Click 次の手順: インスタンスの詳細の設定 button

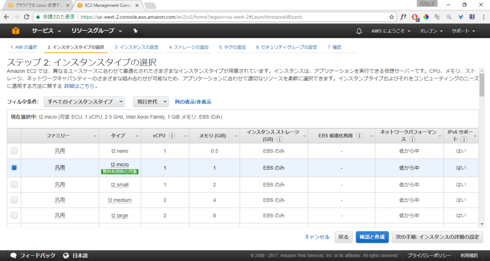click(x=437, y=237)
